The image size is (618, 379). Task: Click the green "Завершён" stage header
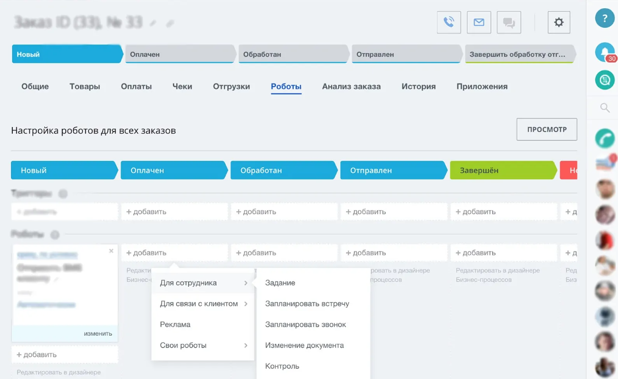pyautogui.click(x=502, y=171)
